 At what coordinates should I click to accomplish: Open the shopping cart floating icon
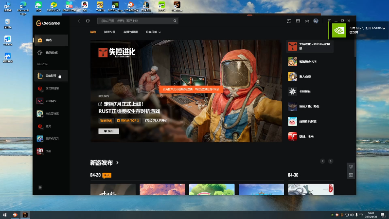(351, 166)
